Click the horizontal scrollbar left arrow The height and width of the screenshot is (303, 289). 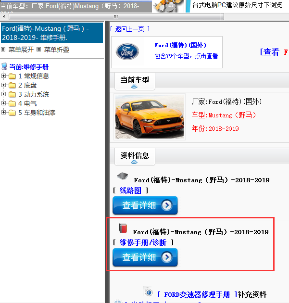4,17
